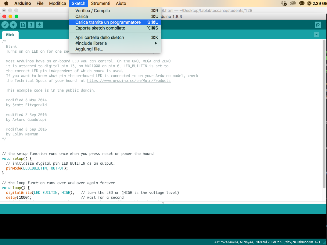Choose Aggiungi file... menu entry
The width and height of the screenshot is (327, 245).
click(115, 49)
